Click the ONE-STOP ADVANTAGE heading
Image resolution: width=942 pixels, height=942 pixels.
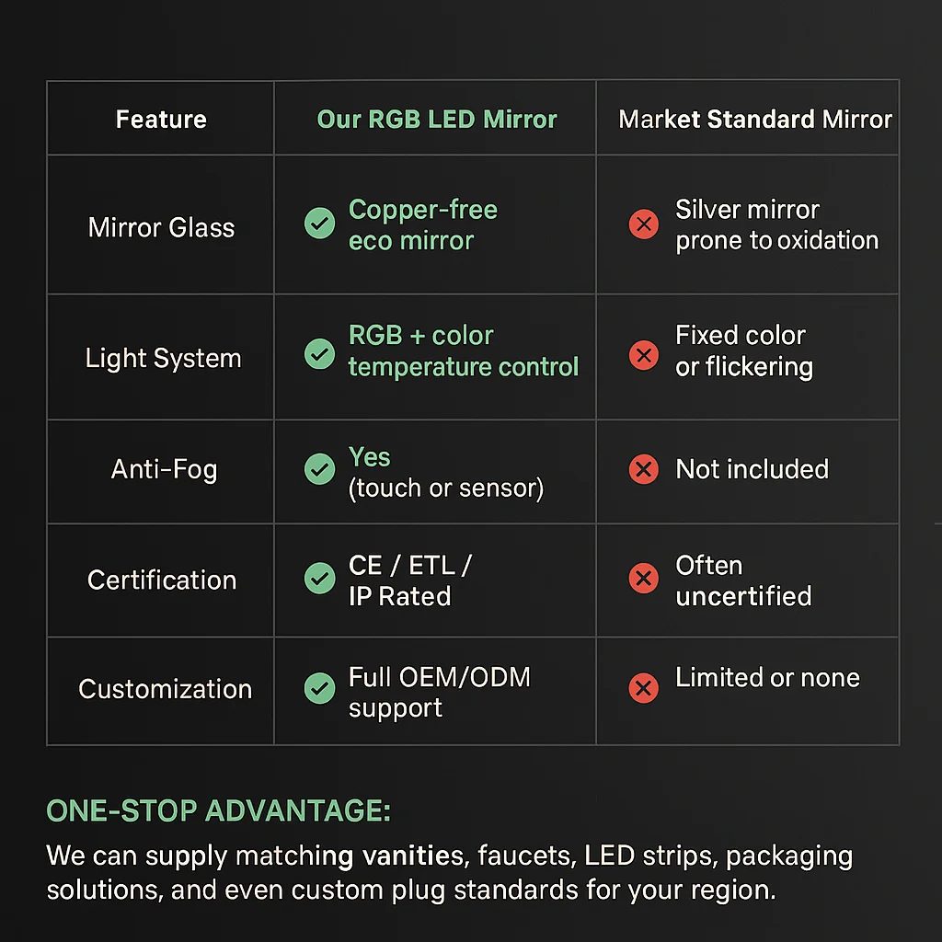219,811
